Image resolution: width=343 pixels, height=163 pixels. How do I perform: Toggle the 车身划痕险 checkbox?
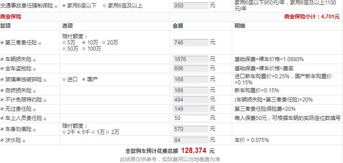point(2,129)
